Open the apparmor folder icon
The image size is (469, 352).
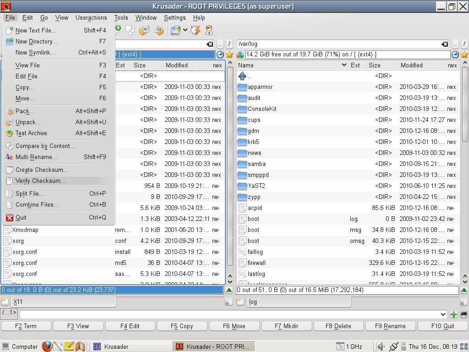tap(242, 87)
